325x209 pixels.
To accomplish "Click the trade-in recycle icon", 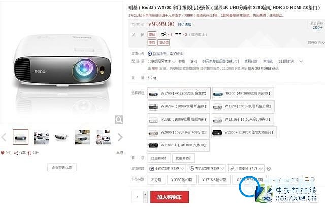I will click(x=150, y=54).
